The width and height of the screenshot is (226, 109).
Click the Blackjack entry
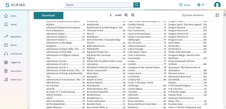pos(106,77)
